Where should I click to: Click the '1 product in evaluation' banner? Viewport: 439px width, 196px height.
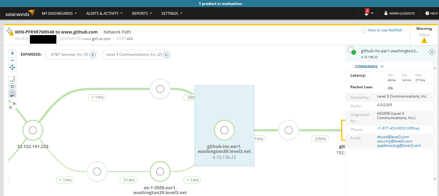[221, 4]
